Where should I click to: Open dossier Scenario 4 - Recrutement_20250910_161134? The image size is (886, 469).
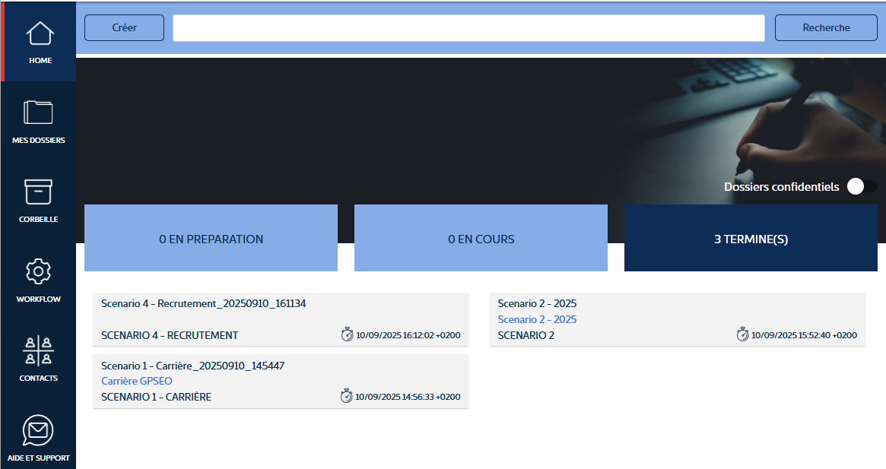(x=203, y=303)
